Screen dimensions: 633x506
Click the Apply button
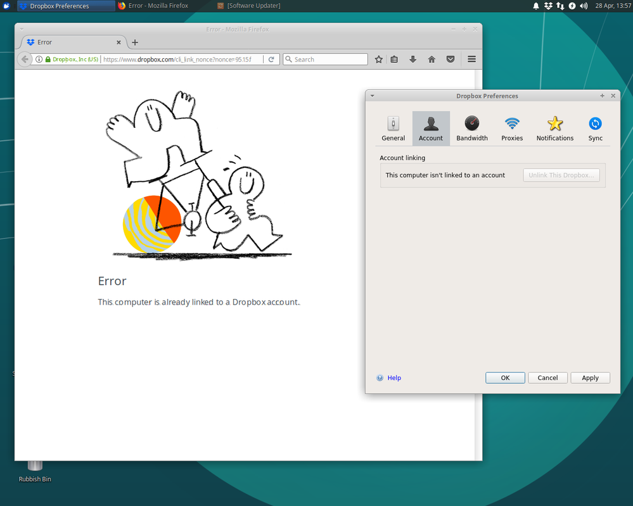[x=590, y=378]
